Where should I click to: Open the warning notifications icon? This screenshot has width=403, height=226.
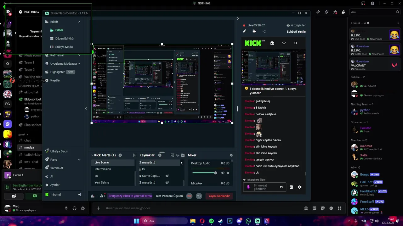[102, 196]
